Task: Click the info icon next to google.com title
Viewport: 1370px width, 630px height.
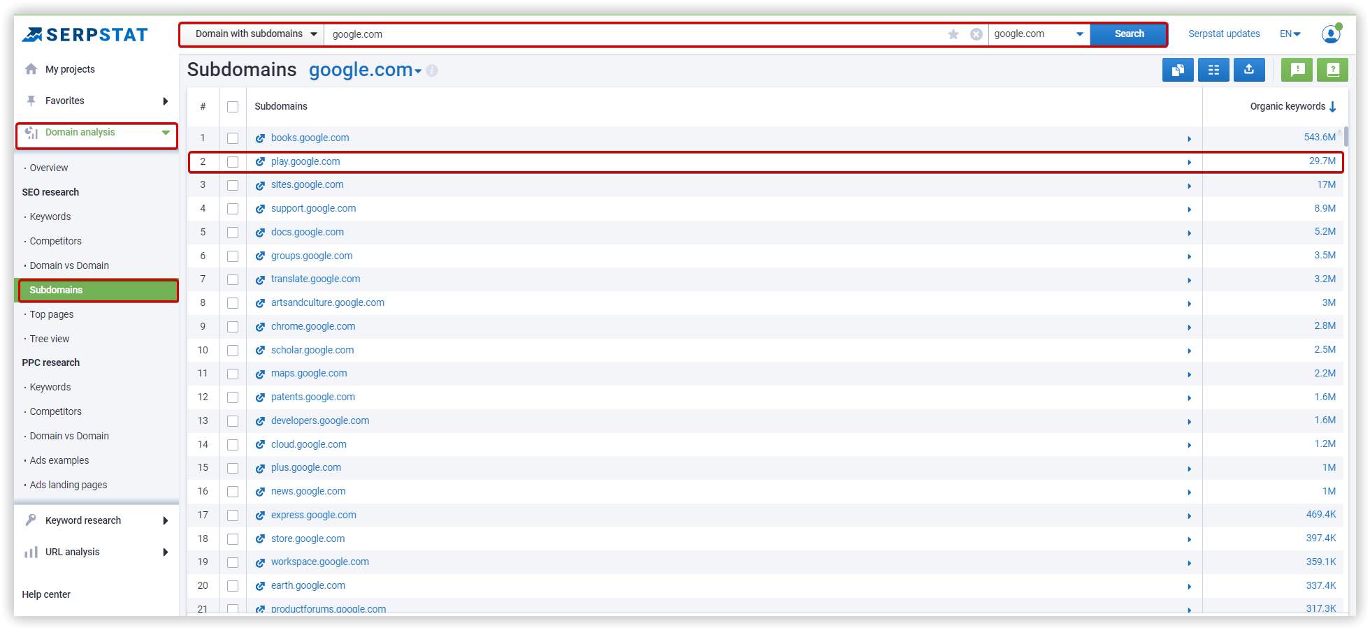Action: (432, 71)
